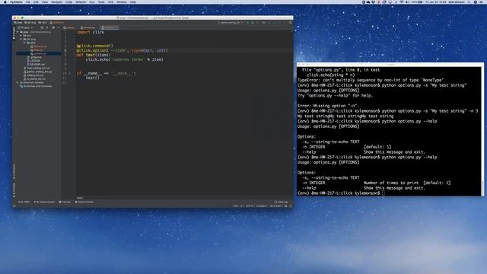Open the Version Control tool window
Viewport: 487px width, 274px height.
click(x=44, y=202)
